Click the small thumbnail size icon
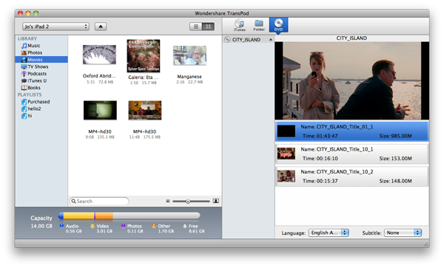 pos(168,201)
